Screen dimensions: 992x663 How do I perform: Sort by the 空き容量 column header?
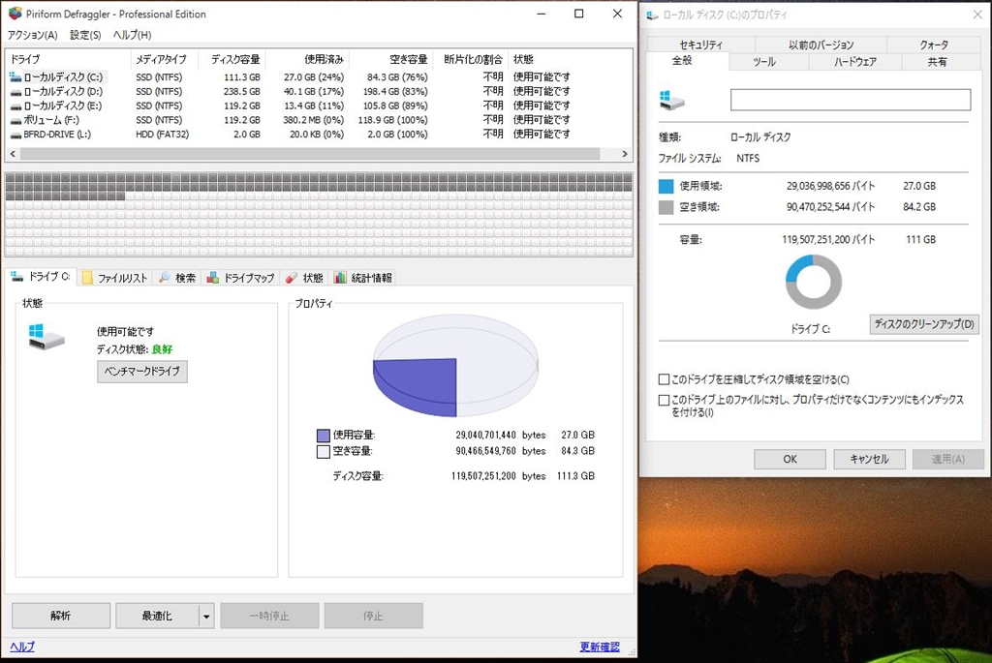pyautogui.click(x=390, y=59)
